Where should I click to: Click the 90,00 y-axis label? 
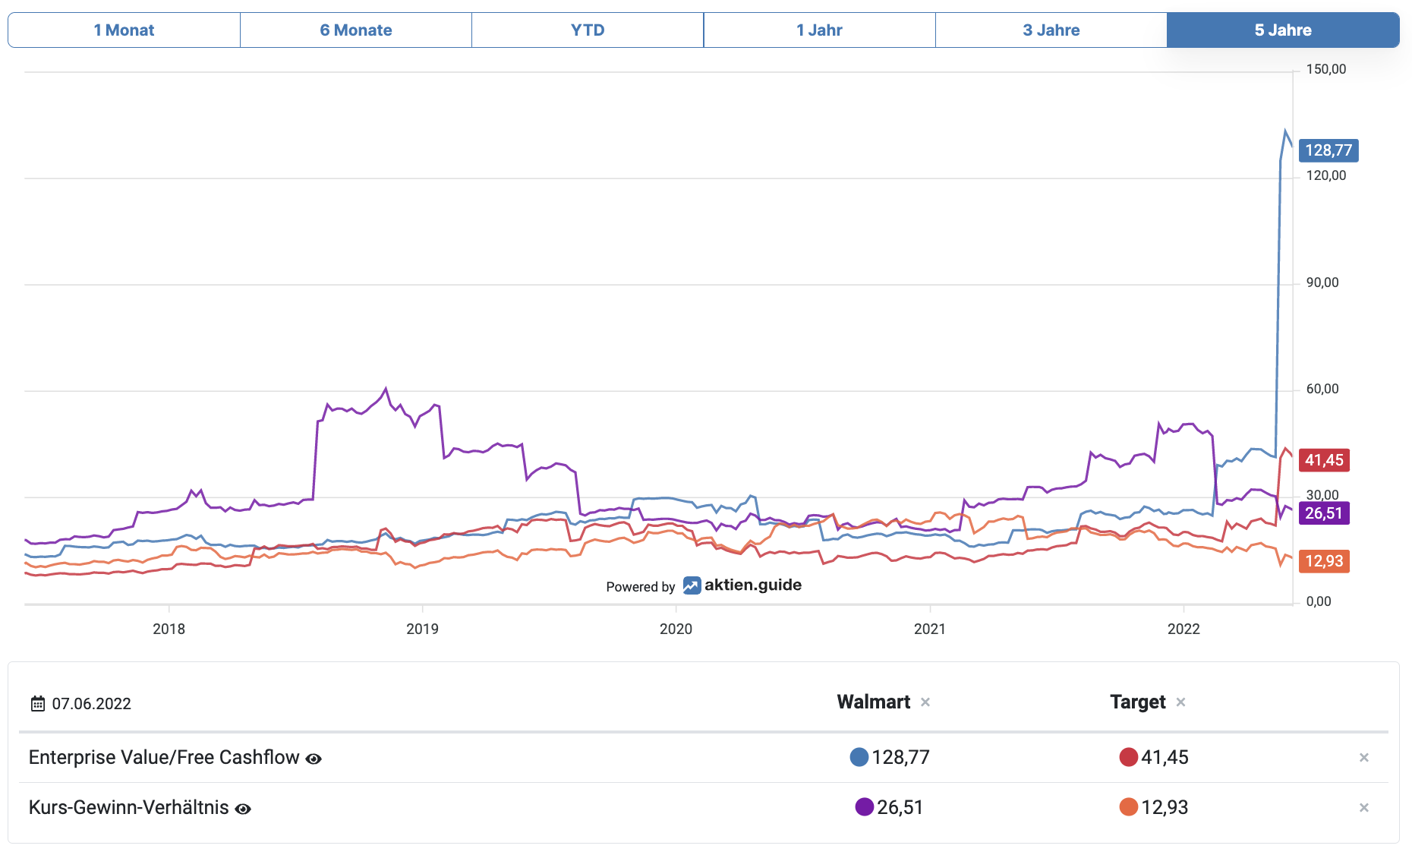(x=1322, y=282)
